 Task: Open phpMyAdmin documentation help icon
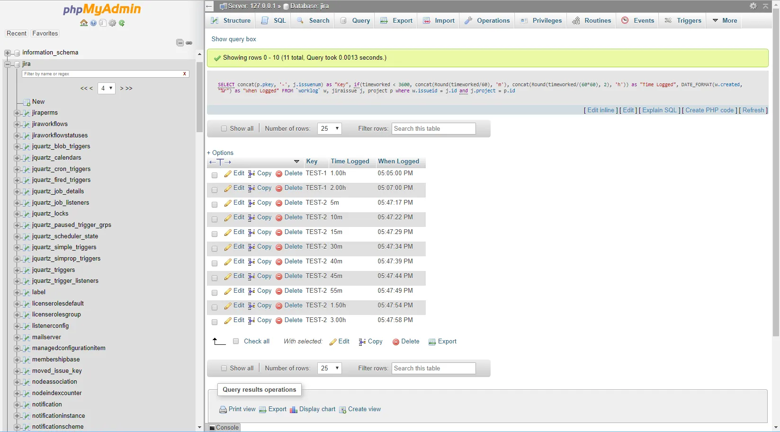point(93,23)
